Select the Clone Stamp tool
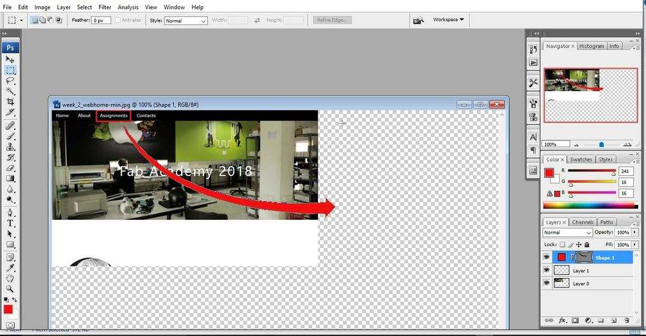This screenshot has height=336, width=646. 10,147
